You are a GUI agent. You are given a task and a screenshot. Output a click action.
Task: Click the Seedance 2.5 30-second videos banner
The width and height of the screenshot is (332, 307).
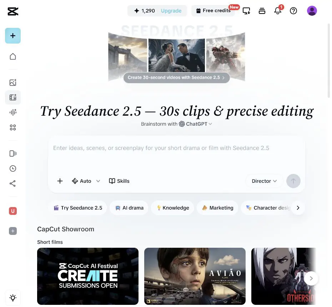tap(176, 77)
